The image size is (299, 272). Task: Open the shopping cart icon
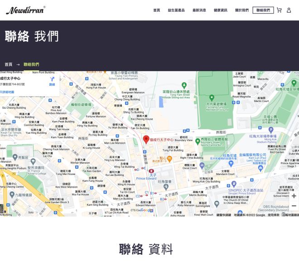[x=279, y=10]
